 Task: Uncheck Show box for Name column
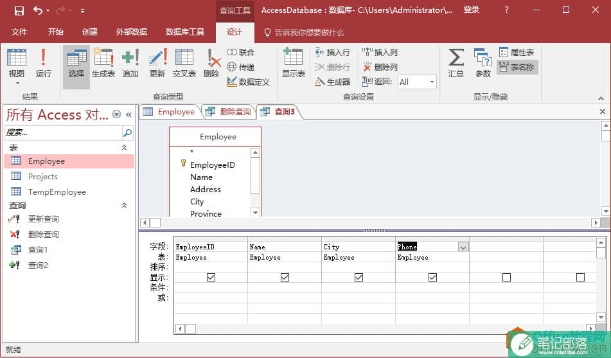[x=285, y=277]
